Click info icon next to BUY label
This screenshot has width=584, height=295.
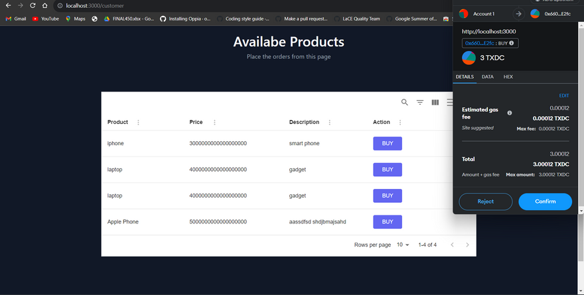512,43
